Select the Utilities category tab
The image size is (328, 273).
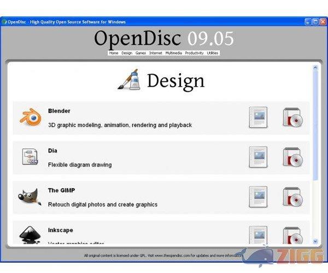click(x=213, y=53)
